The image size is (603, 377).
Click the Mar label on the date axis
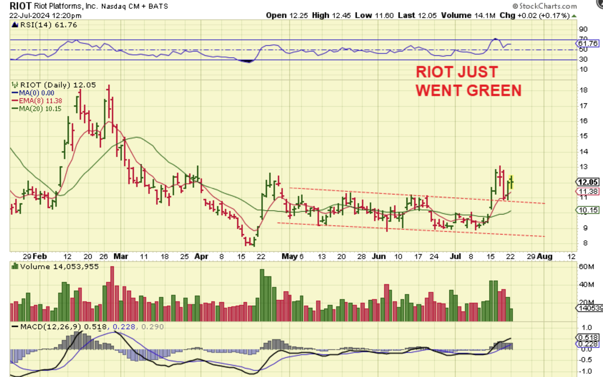coord(121,256)
